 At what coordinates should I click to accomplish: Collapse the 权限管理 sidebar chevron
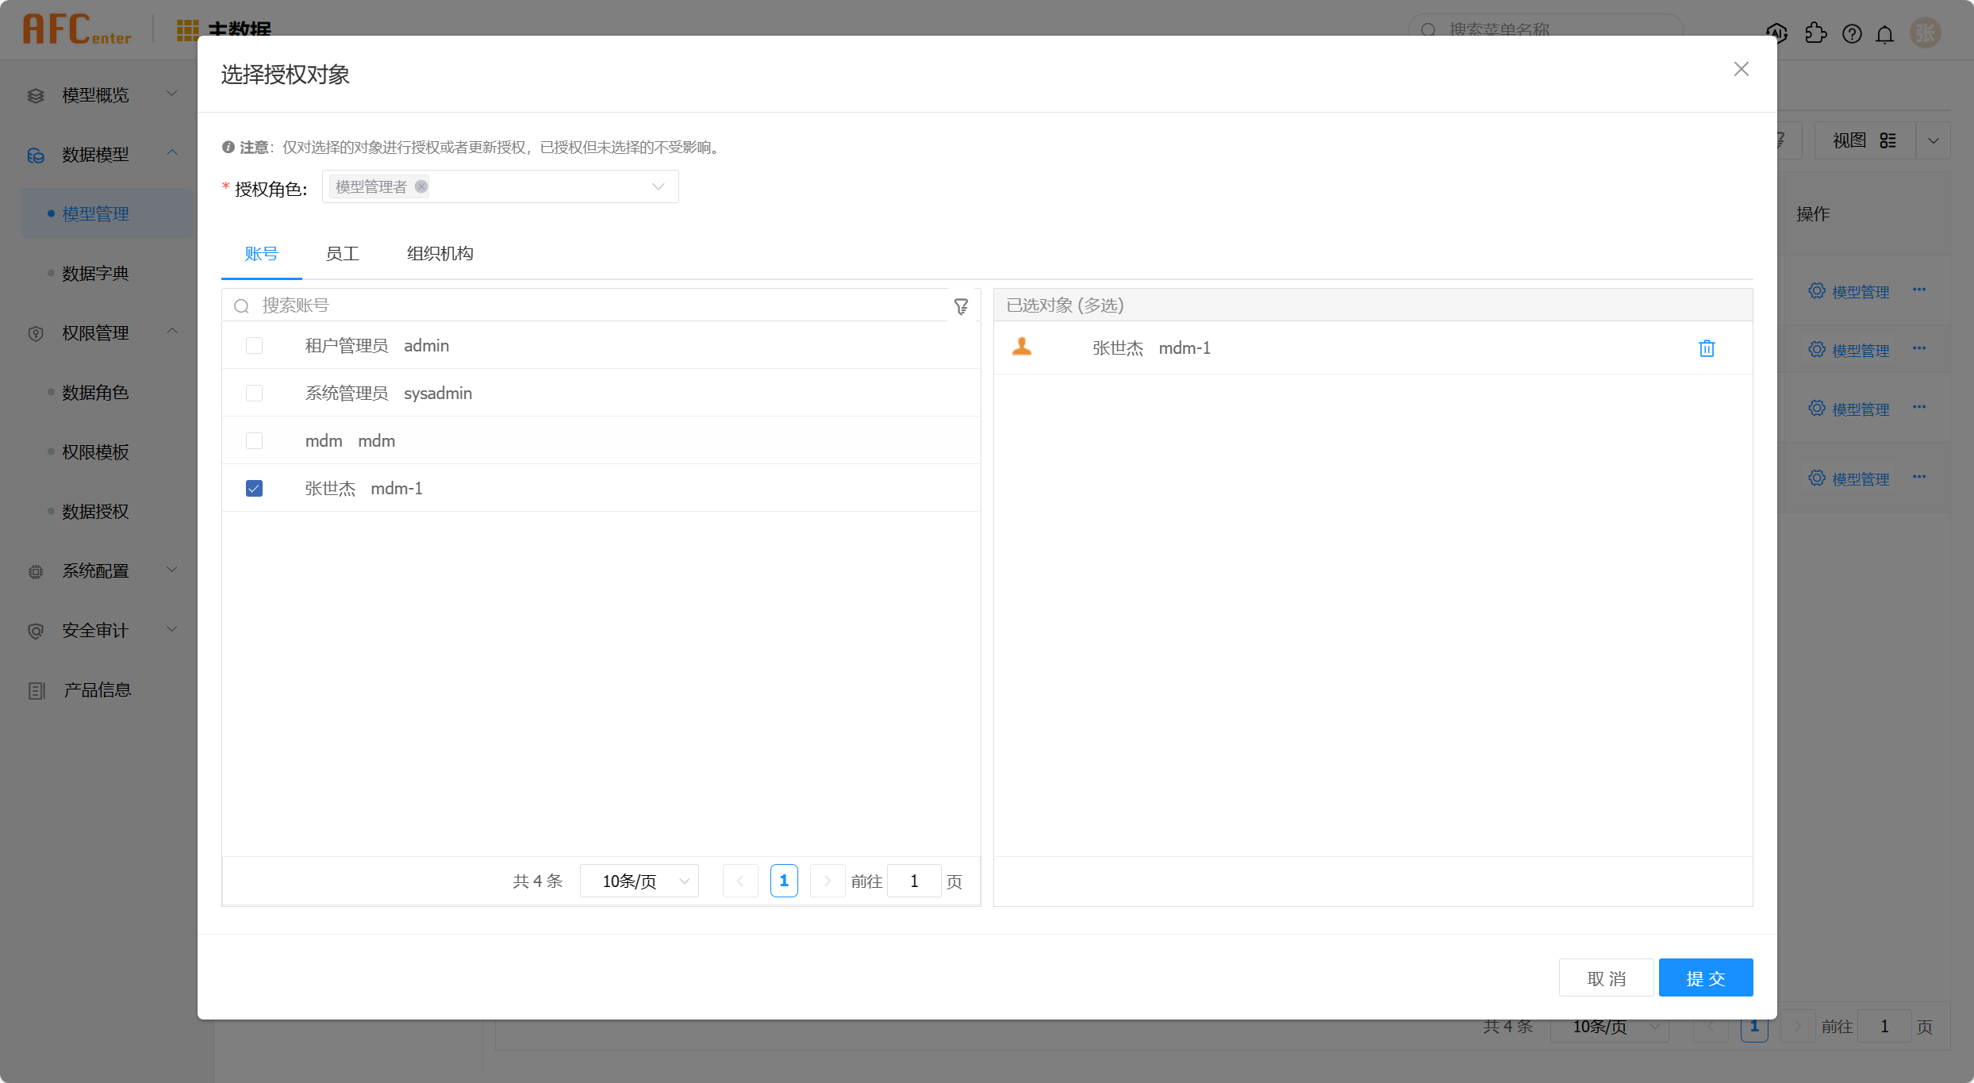tap(172, 331)
